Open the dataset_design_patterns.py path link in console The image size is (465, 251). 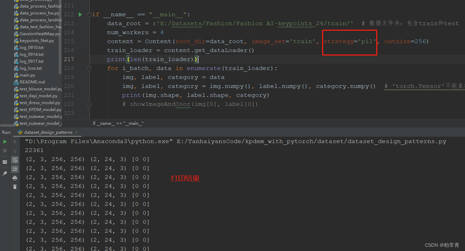(311, 141)
